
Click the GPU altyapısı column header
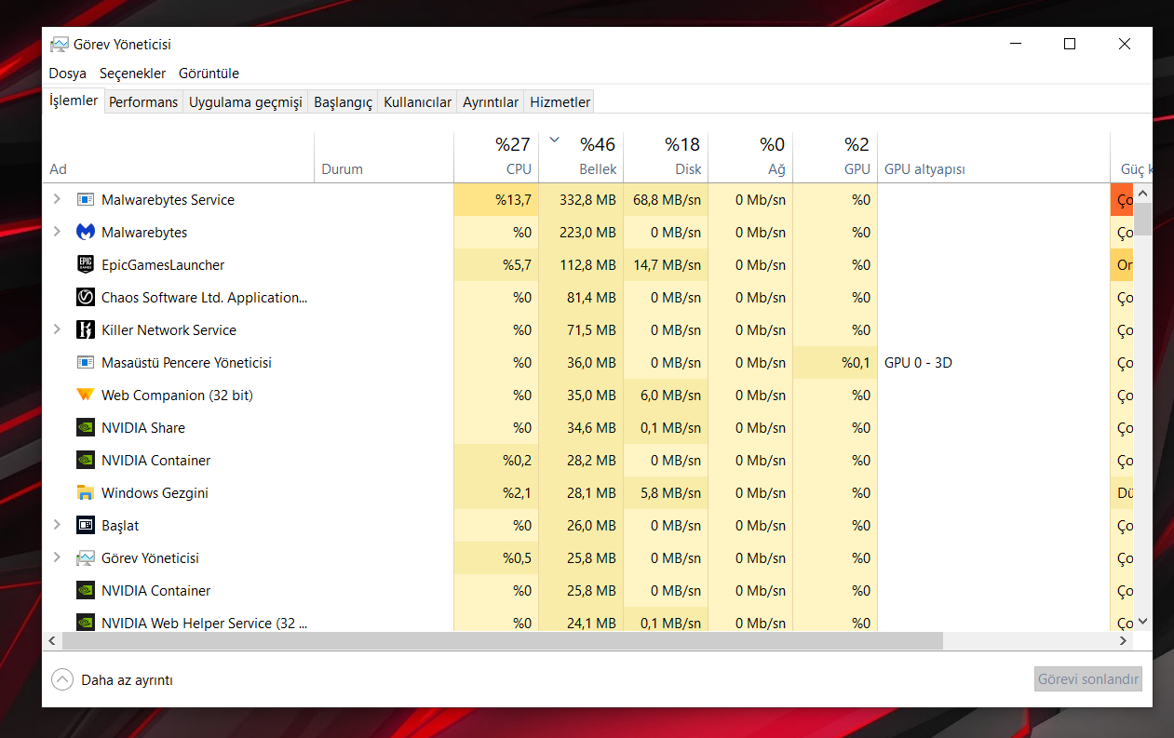[x=994, y=157]
